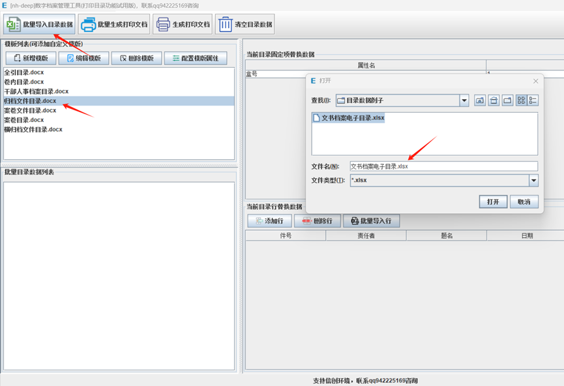Click 清空目录数据 trash button
The width and height of the screenshot is (564, 386).
click(245, 25)
